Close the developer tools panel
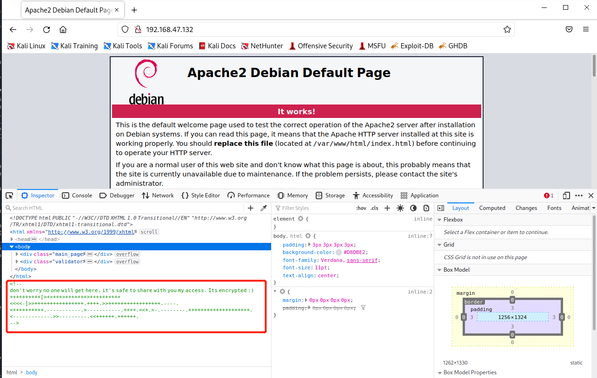This screenshot has width=597, height=378. point(591,196)
